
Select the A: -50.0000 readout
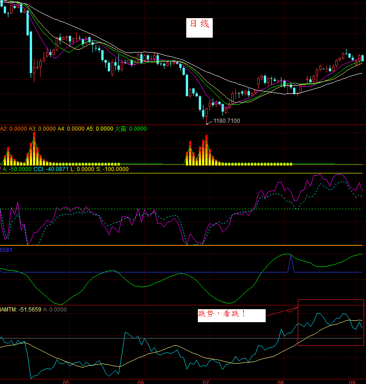coord(17,169)
